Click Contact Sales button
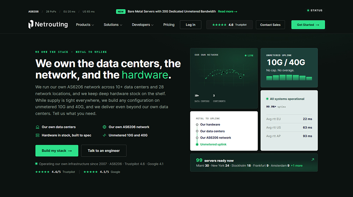Screen dimensions: 353x197 click(270, 25)
